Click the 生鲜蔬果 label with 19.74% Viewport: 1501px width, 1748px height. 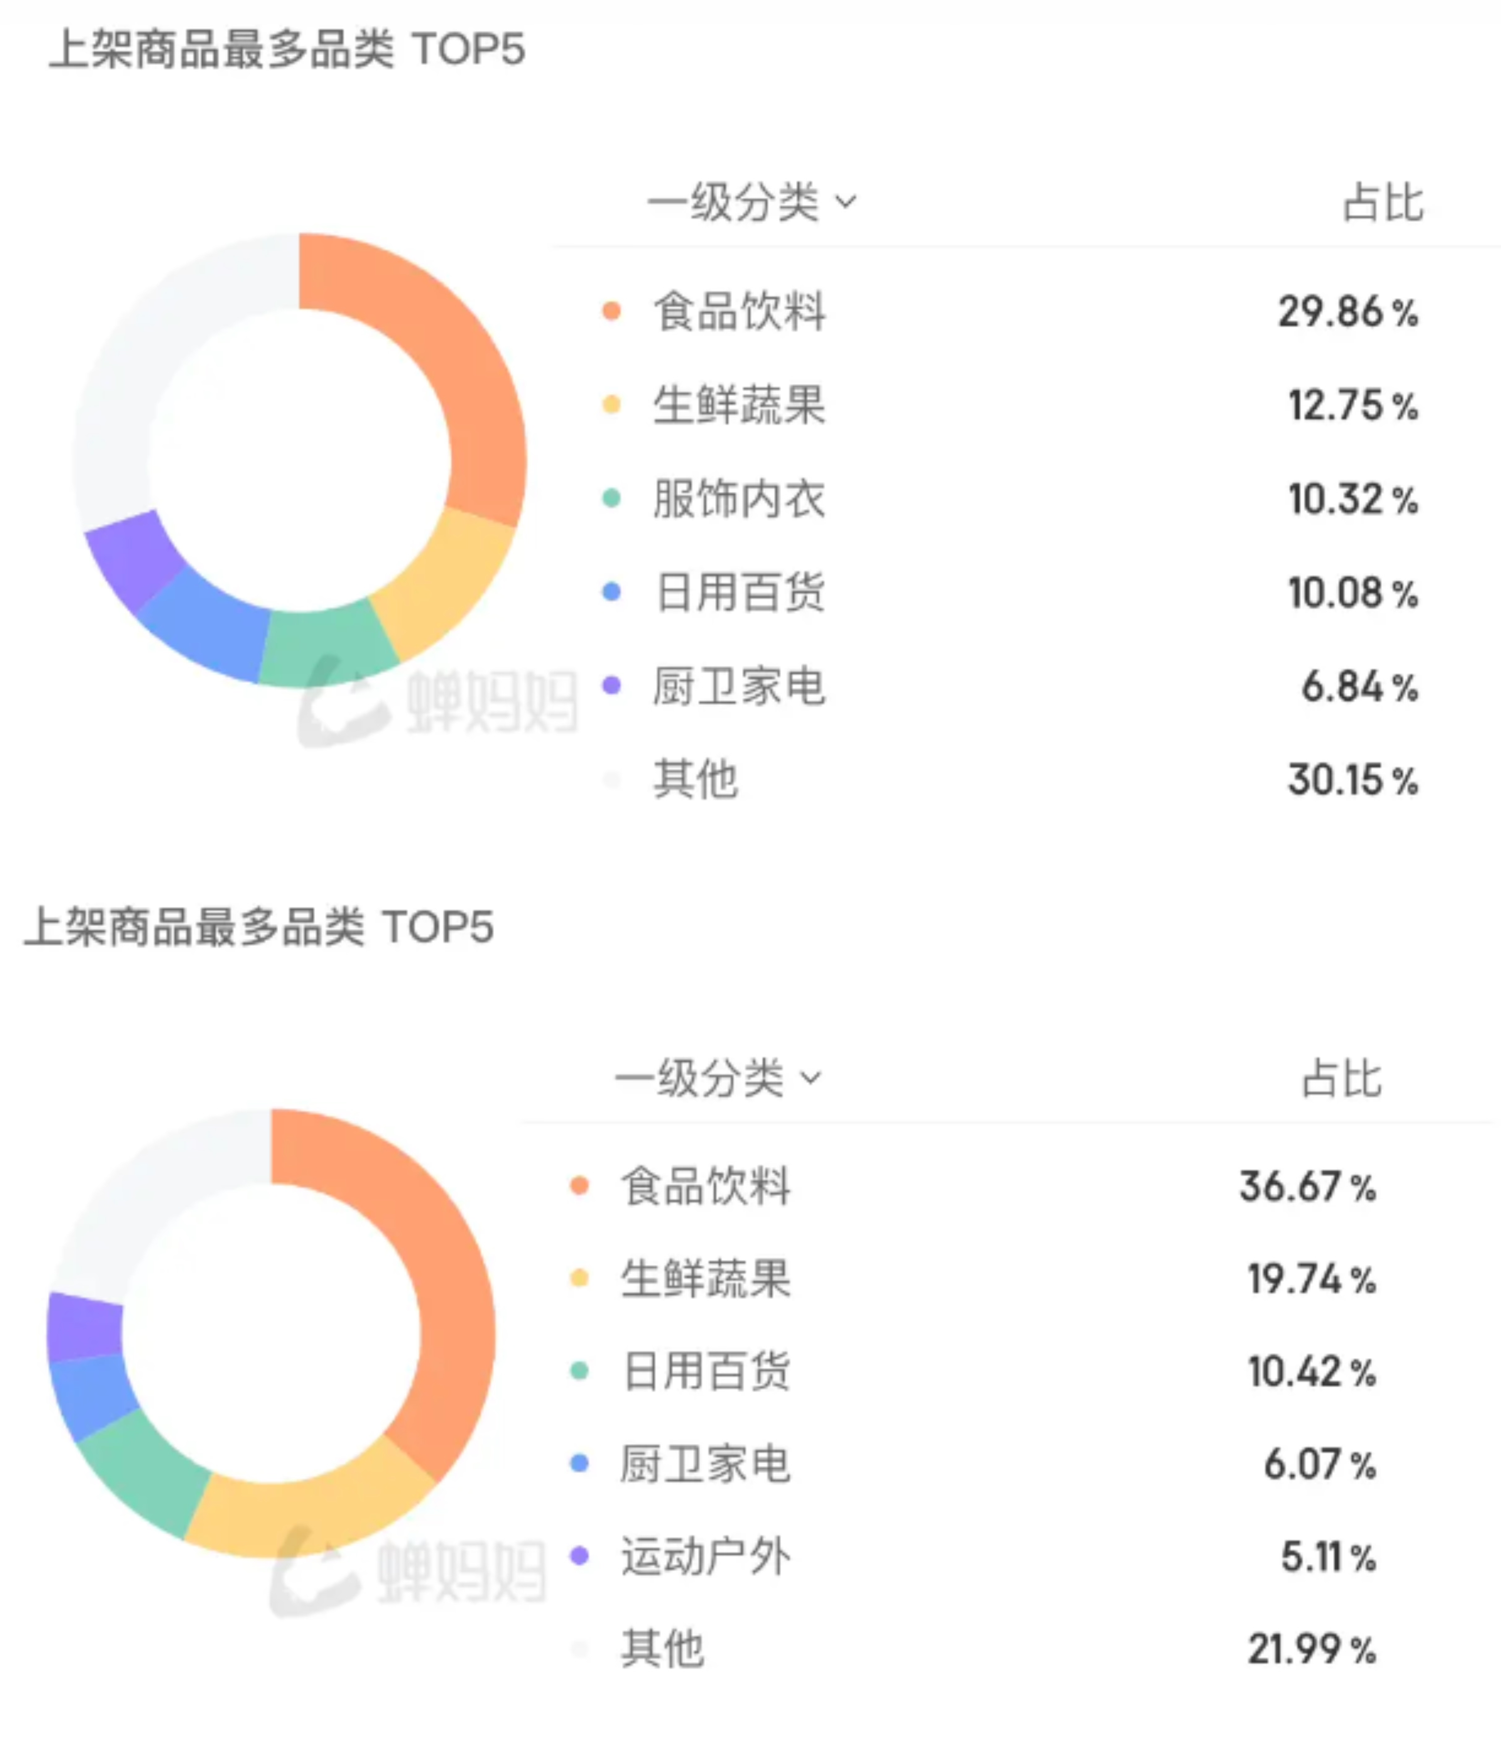(705, 1279)
